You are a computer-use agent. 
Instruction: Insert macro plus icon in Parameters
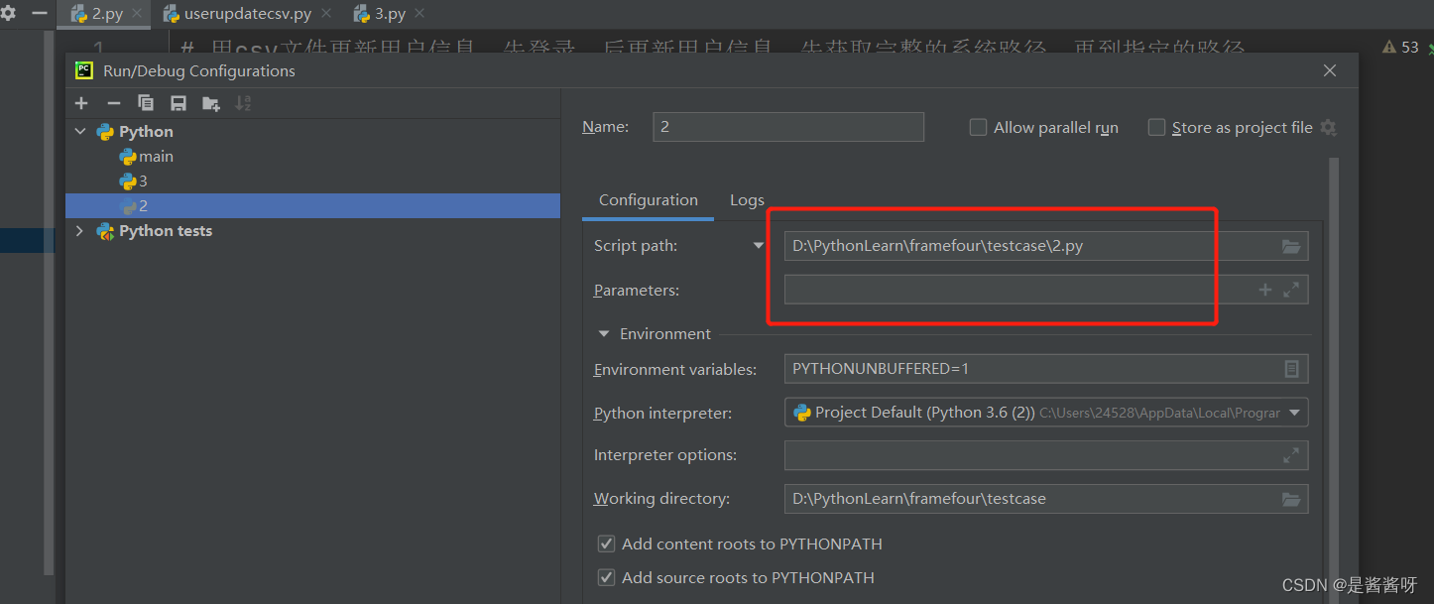tap(1264, 290)
